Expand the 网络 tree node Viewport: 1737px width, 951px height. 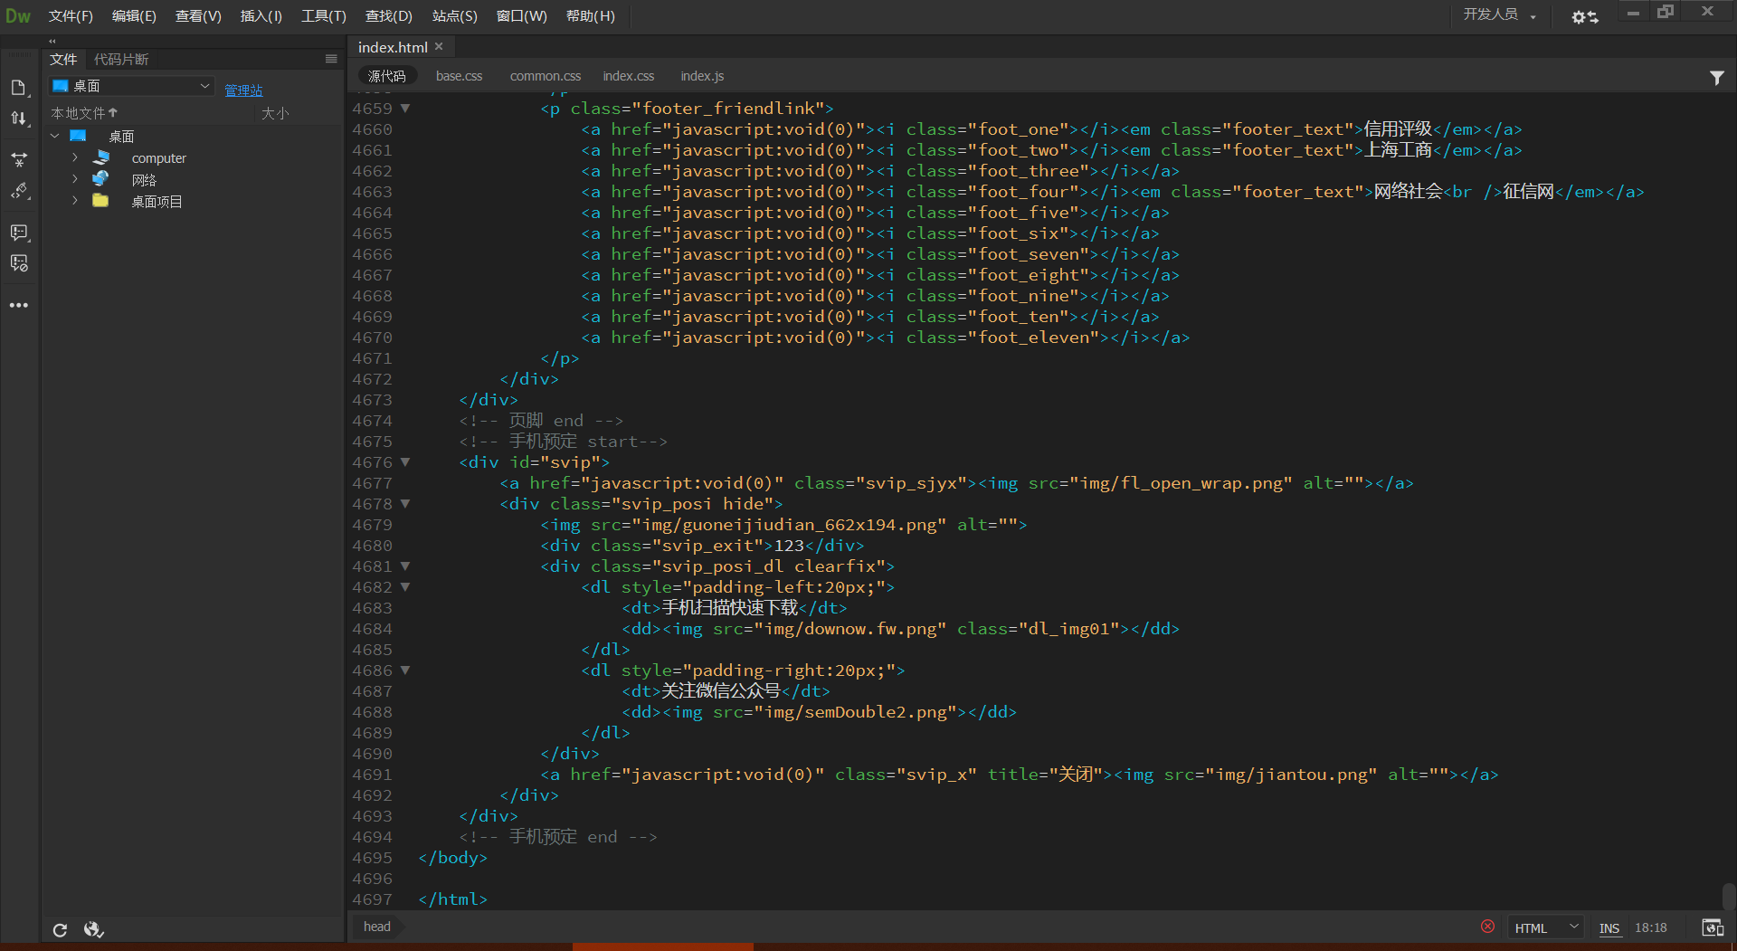[75, 179]
